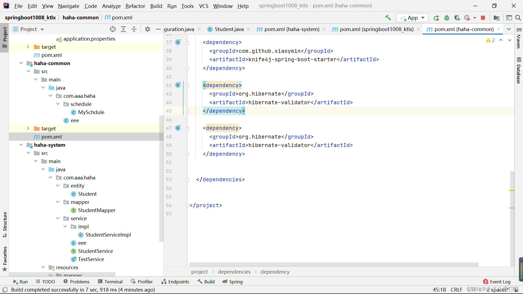This screenshot has height=294, width=523.
Task: Click the Project panel vertical scrollbar
Action: (x=161, y=178)
